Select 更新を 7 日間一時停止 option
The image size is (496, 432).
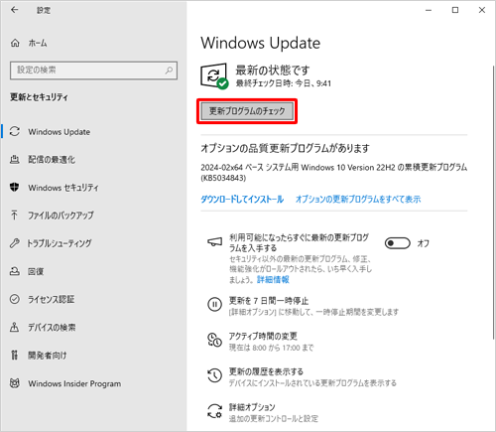coord(269,301)
